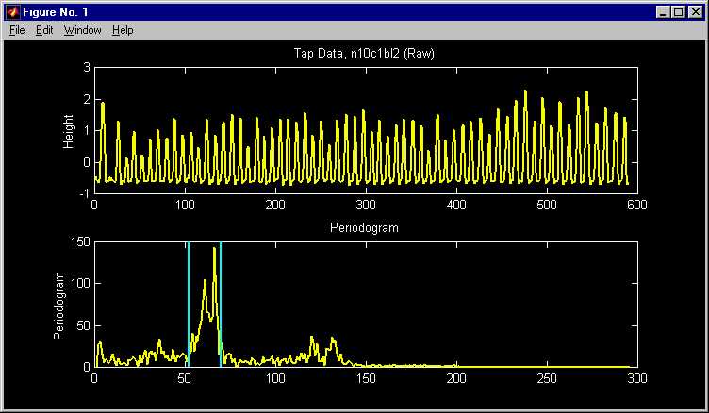This screenshot has height=413, width=709.
Task: Maximize the Figure No. 1 window
Action: 680,12
